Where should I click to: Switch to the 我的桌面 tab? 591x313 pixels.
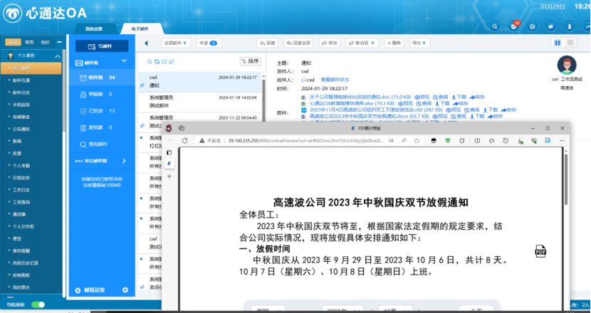(x=94, y=28)
